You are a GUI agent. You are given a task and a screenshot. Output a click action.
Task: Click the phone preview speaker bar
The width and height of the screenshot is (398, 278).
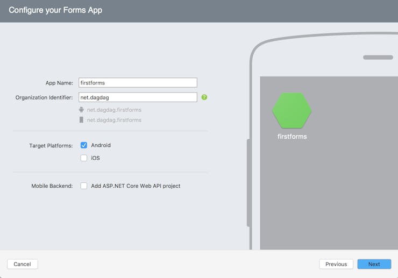pos(378,58)
